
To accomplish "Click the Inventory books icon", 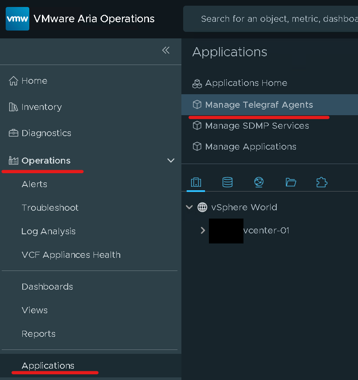I will [14, 107].
